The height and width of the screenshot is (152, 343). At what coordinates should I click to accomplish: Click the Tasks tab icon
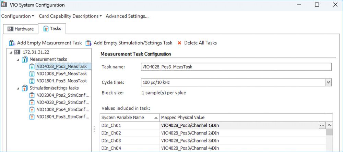tap(46, 29)
